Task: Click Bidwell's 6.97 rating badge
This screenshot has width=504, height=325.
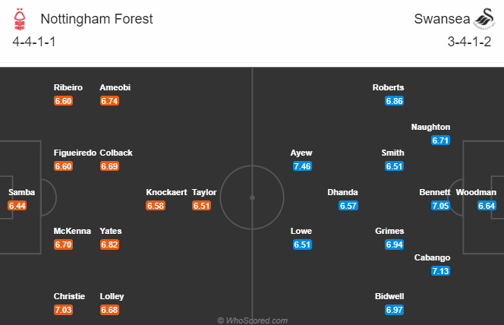Action: (395, 310)
